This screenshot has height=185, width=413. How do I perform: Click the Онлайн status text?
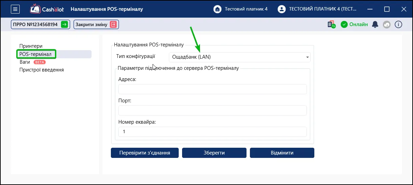pos(358,24)
